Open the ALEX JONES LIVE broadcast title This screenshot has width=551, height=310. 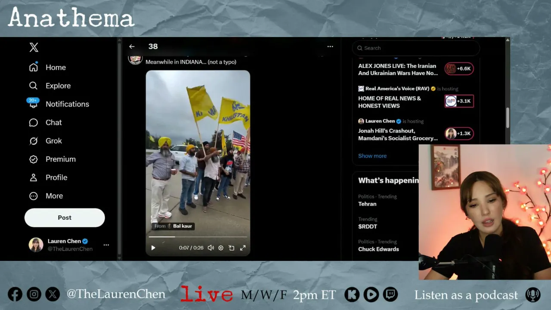pyautogui.click(x=398, y=70)
